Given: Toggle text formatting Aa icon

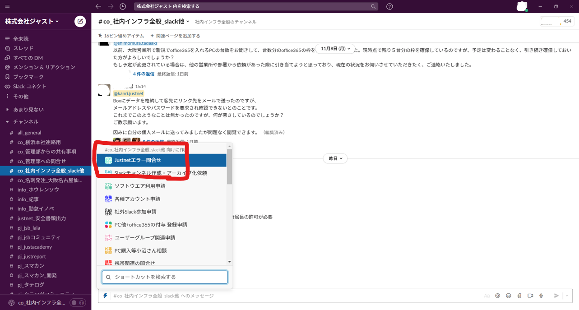Looking at the screenshot, I should [x=486, y=296].
